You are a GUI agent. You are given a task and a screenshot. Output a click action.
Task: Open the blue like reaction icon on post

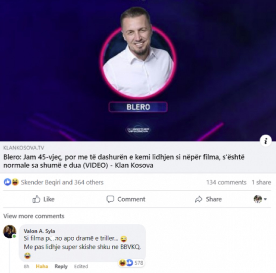7,182
